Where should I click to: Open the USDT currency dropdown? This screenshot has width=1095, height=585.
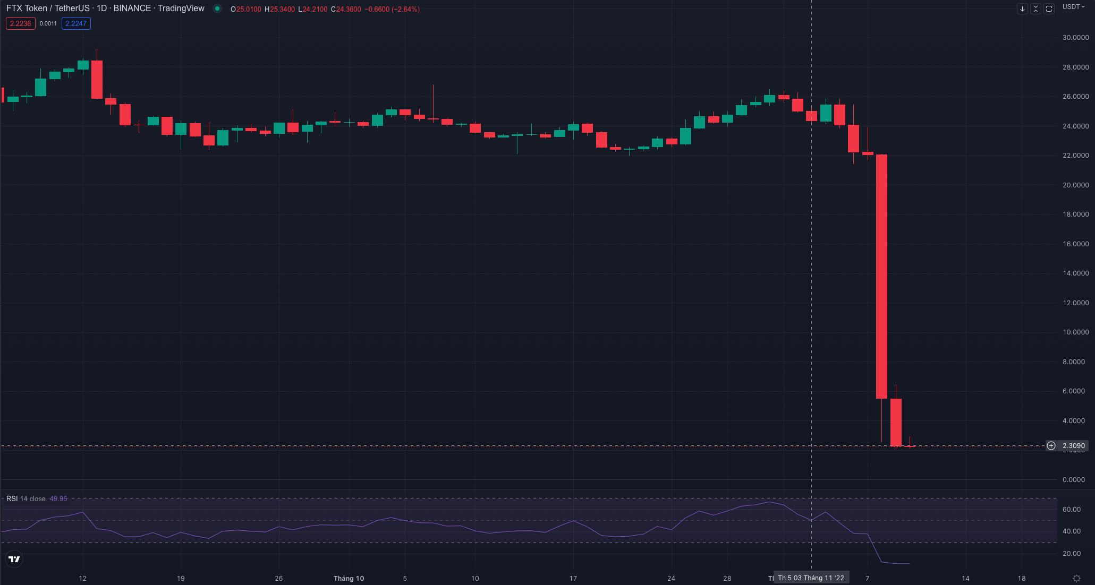coord(1073,7)
